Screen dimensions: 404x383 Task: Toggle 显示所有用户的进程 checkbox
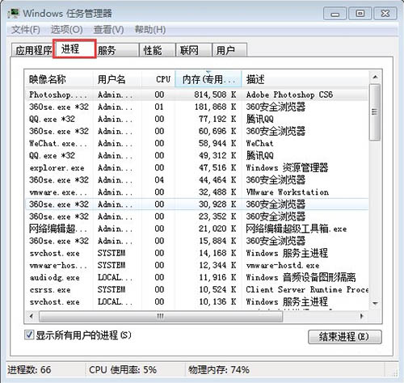pyautogui.click(x=29, y=335)
